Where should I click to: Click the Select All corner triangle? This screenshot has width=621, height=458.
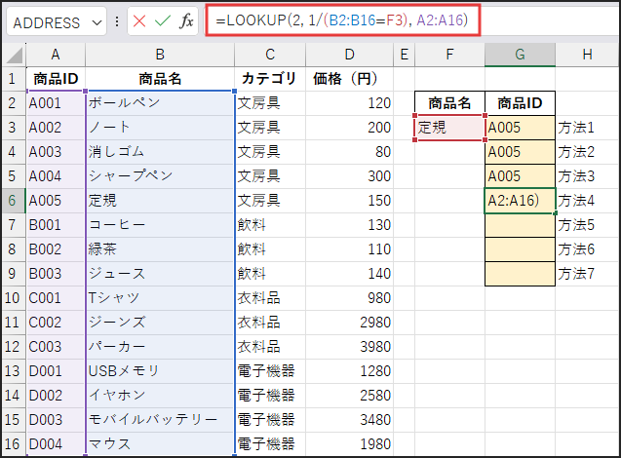(15, 55)
